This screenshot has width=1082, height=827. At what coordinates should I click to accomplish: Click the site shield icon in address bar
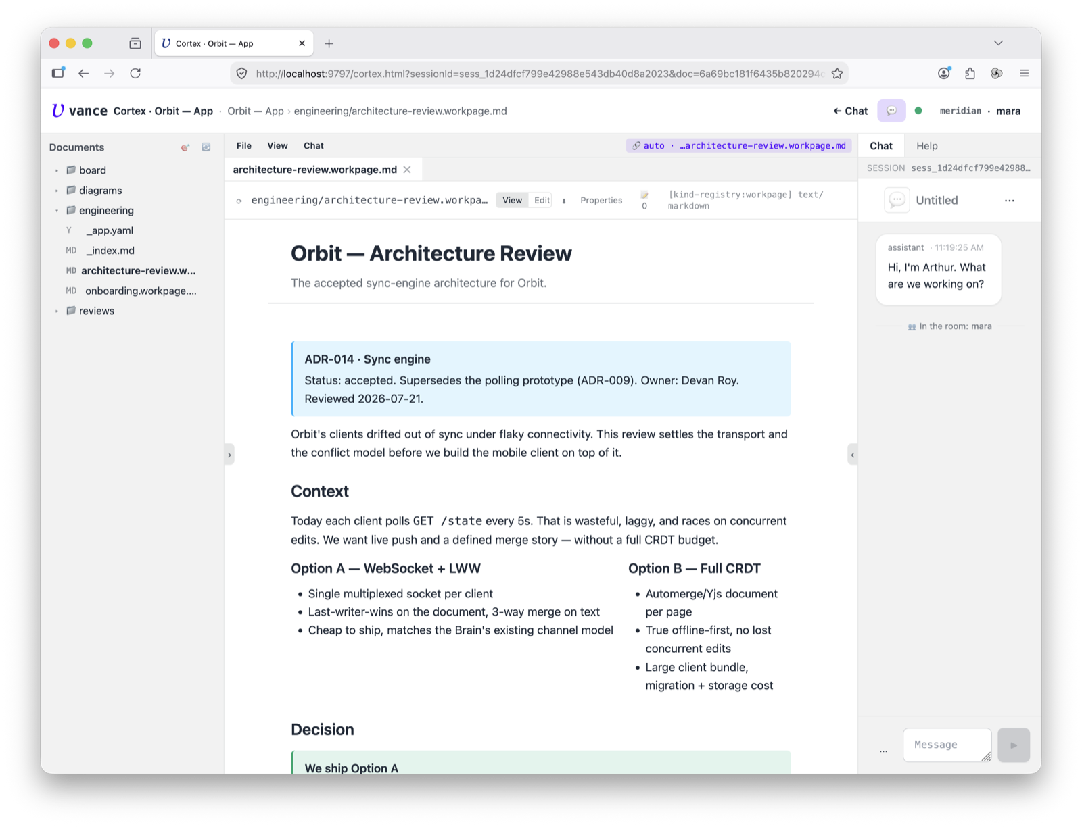click(241, 74)
